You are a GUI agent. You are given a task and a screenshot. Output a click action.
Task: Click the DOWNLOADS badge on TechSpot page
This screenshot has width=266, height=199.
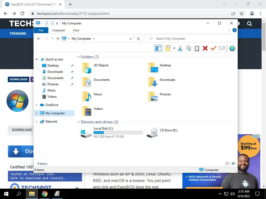pyautogui.click(x=18, y=79)
